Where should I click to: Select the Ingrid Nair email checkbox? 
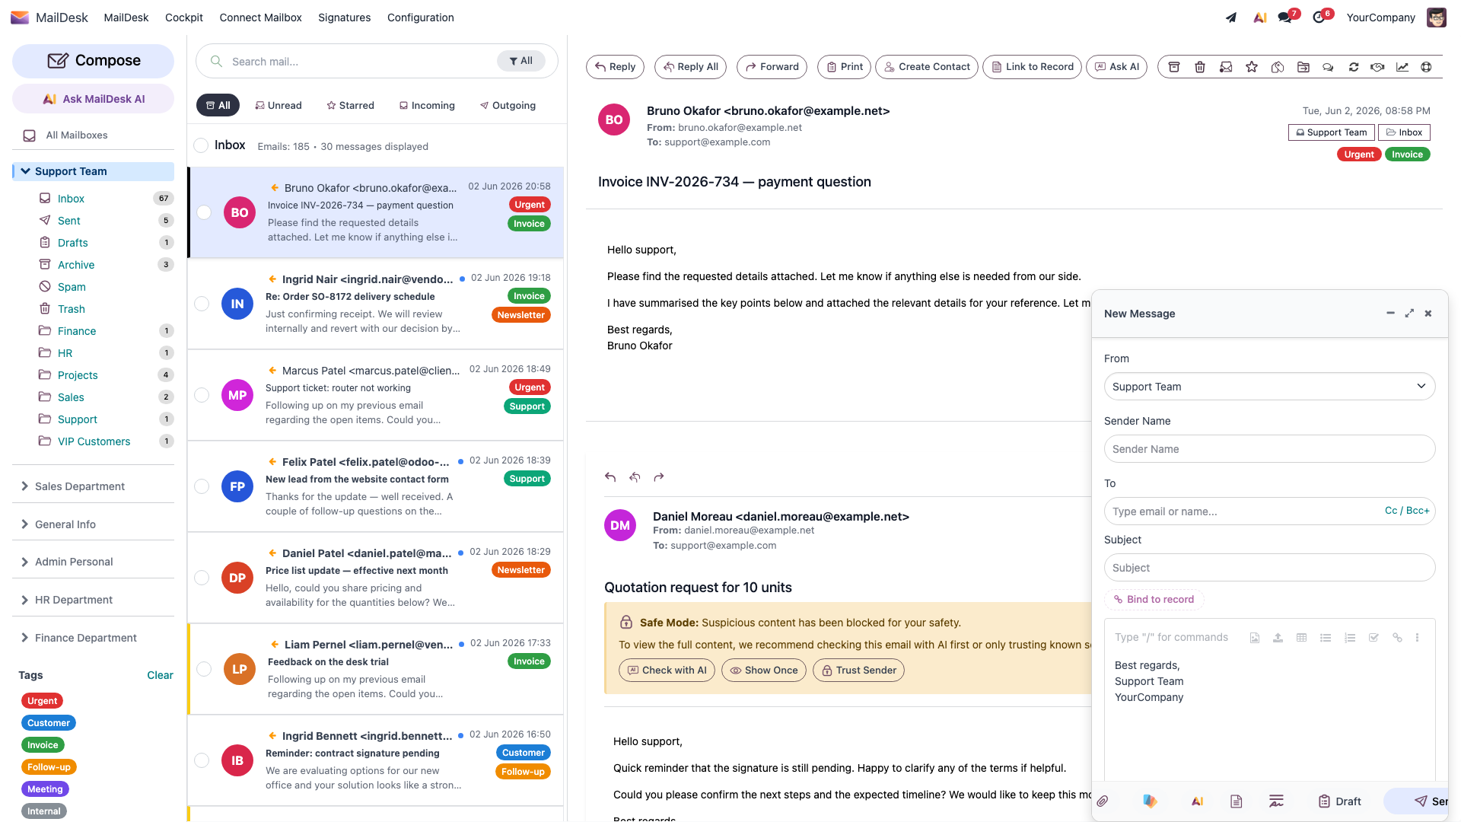point(202,304)
